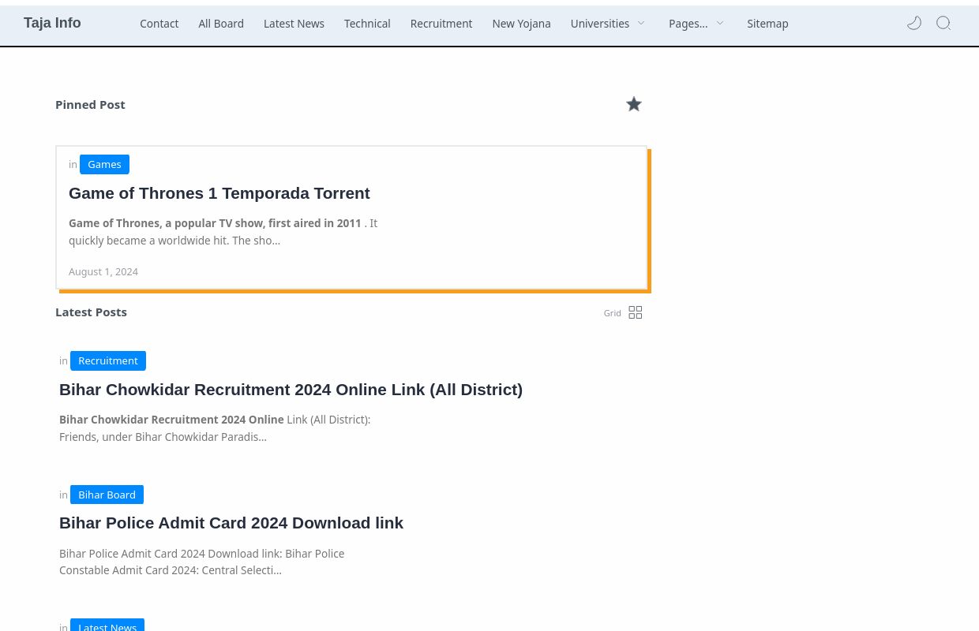979x631 pixels.
Task: Open the New Yojana menu item
Action: (521, 24)
